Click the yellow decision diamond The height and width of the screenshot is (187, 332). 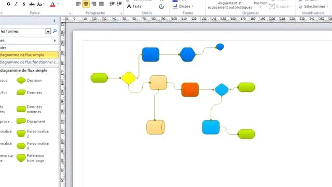(x=129, y=78)
